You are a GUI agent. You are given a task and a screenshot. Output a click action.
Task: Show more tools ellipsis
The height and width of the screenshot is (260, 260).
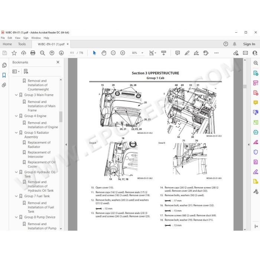click(x=217, y=53)
